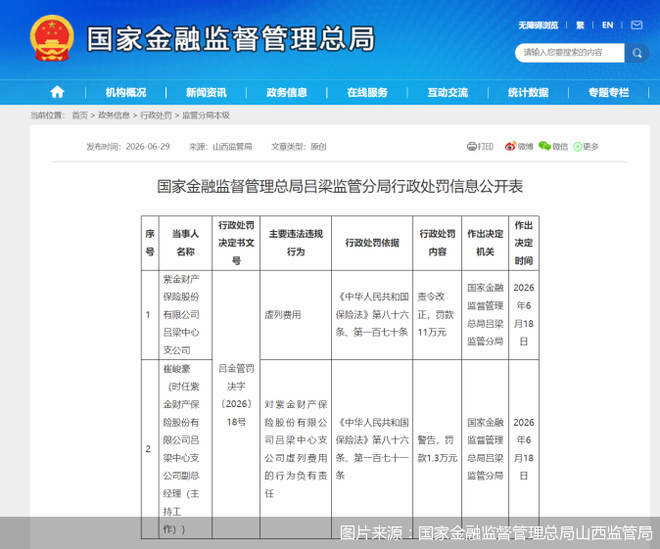Image resolution: width=660 pixels, height=549 pixels.
Task: Open the home icon in navigation bar
Action: coord(57,92)
